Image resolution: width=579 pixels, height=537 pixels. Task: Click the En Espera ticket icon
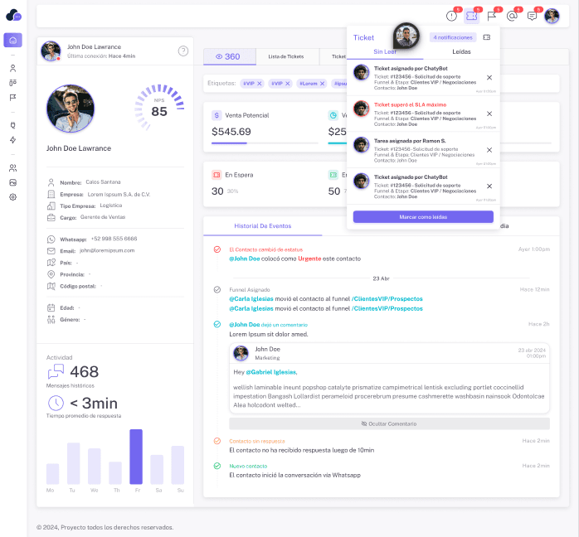[217, 175]
